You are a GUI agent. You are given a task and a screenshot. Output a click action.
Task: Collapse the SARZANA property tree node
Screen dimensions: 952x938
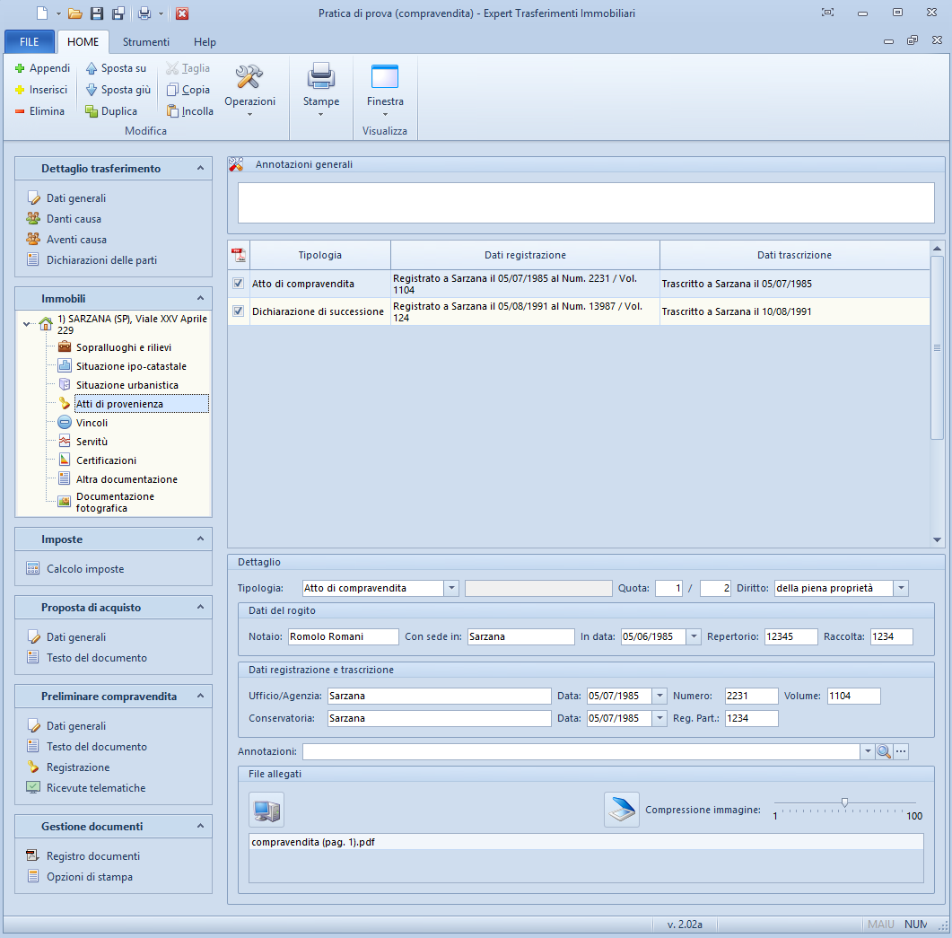pyautogui.click(x=27, y=324)
